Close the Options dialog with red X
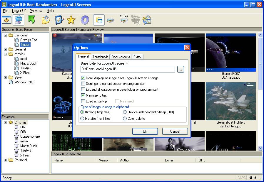264x182 pixels. point(187,48)
